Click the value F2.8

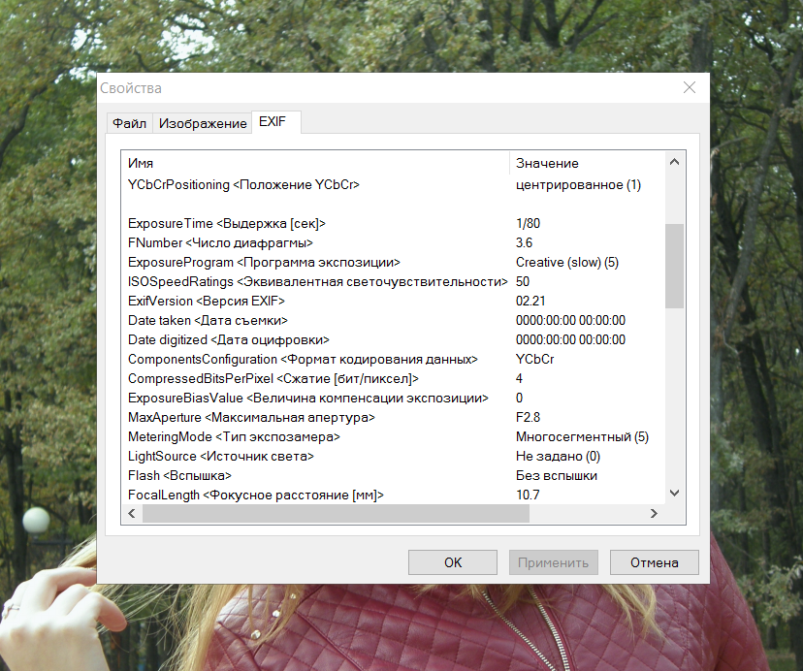tap(528, 418)
